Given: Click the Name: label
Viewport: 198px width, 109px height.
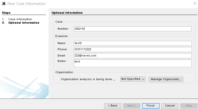Looking at the screenshot, I should tap(62, 43).
